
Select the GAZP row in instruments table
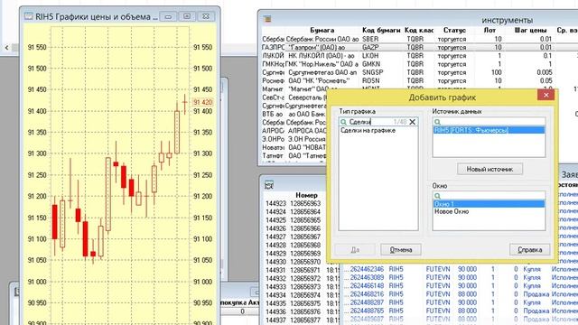pyautogui.click(x=419, y=48)
